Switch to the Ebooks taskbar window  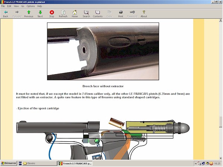40,163
